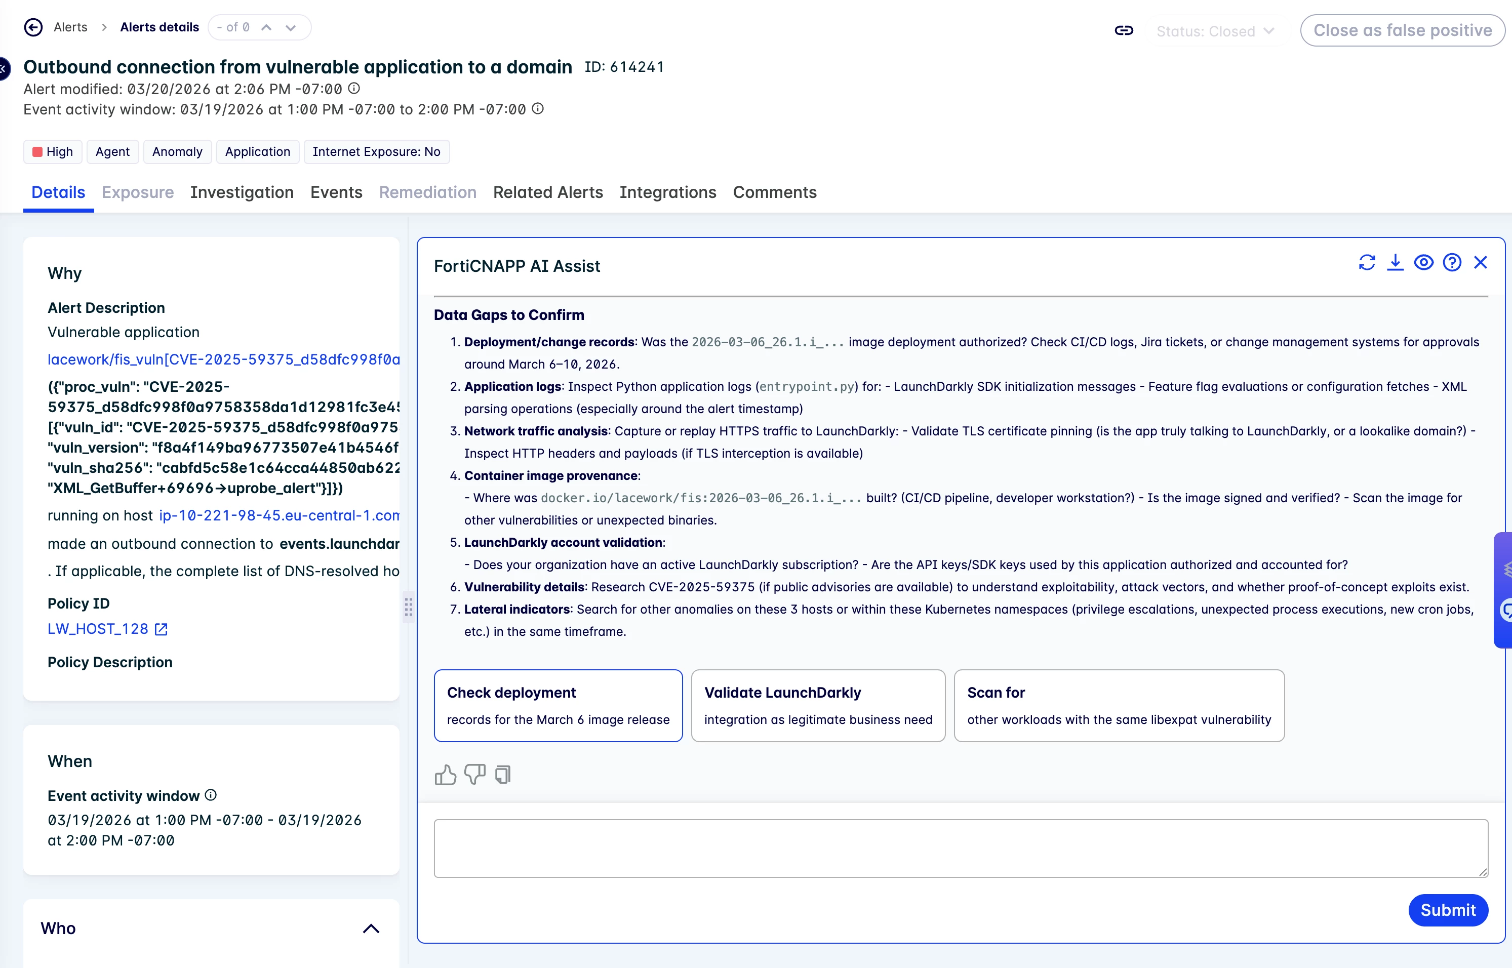Open the Integrations tab

(x=668, y=192)
